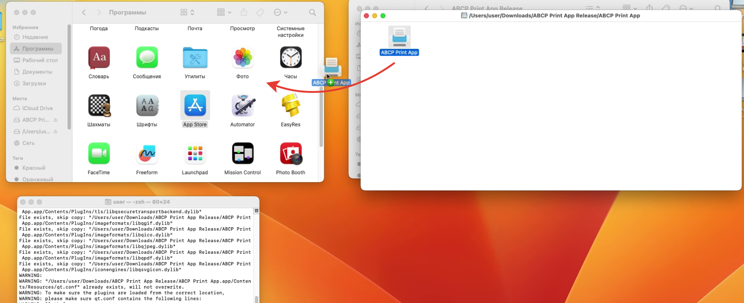744x303 pixels.
Task: Open search in the Программы Finder window
Action: [x=312, y=13]
